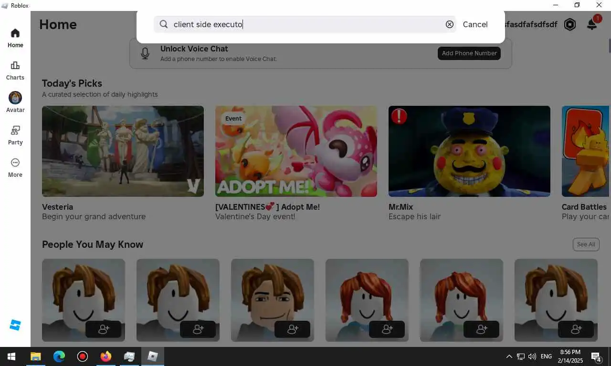
Task: Open the Mr.Mix game thumbnail
Action: coord(469,151)
